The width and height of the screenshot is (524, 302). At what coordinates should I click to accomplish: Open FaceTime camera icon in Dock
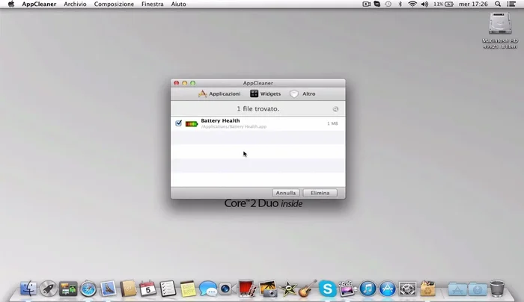[x=228, y=289]
